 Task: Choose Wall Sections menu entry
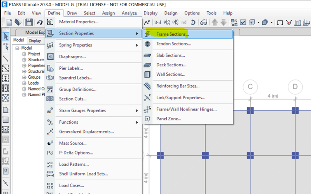(187, 74)
